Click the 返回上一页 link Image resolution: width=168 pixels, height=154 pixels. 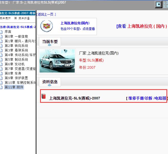click(46, 14)
